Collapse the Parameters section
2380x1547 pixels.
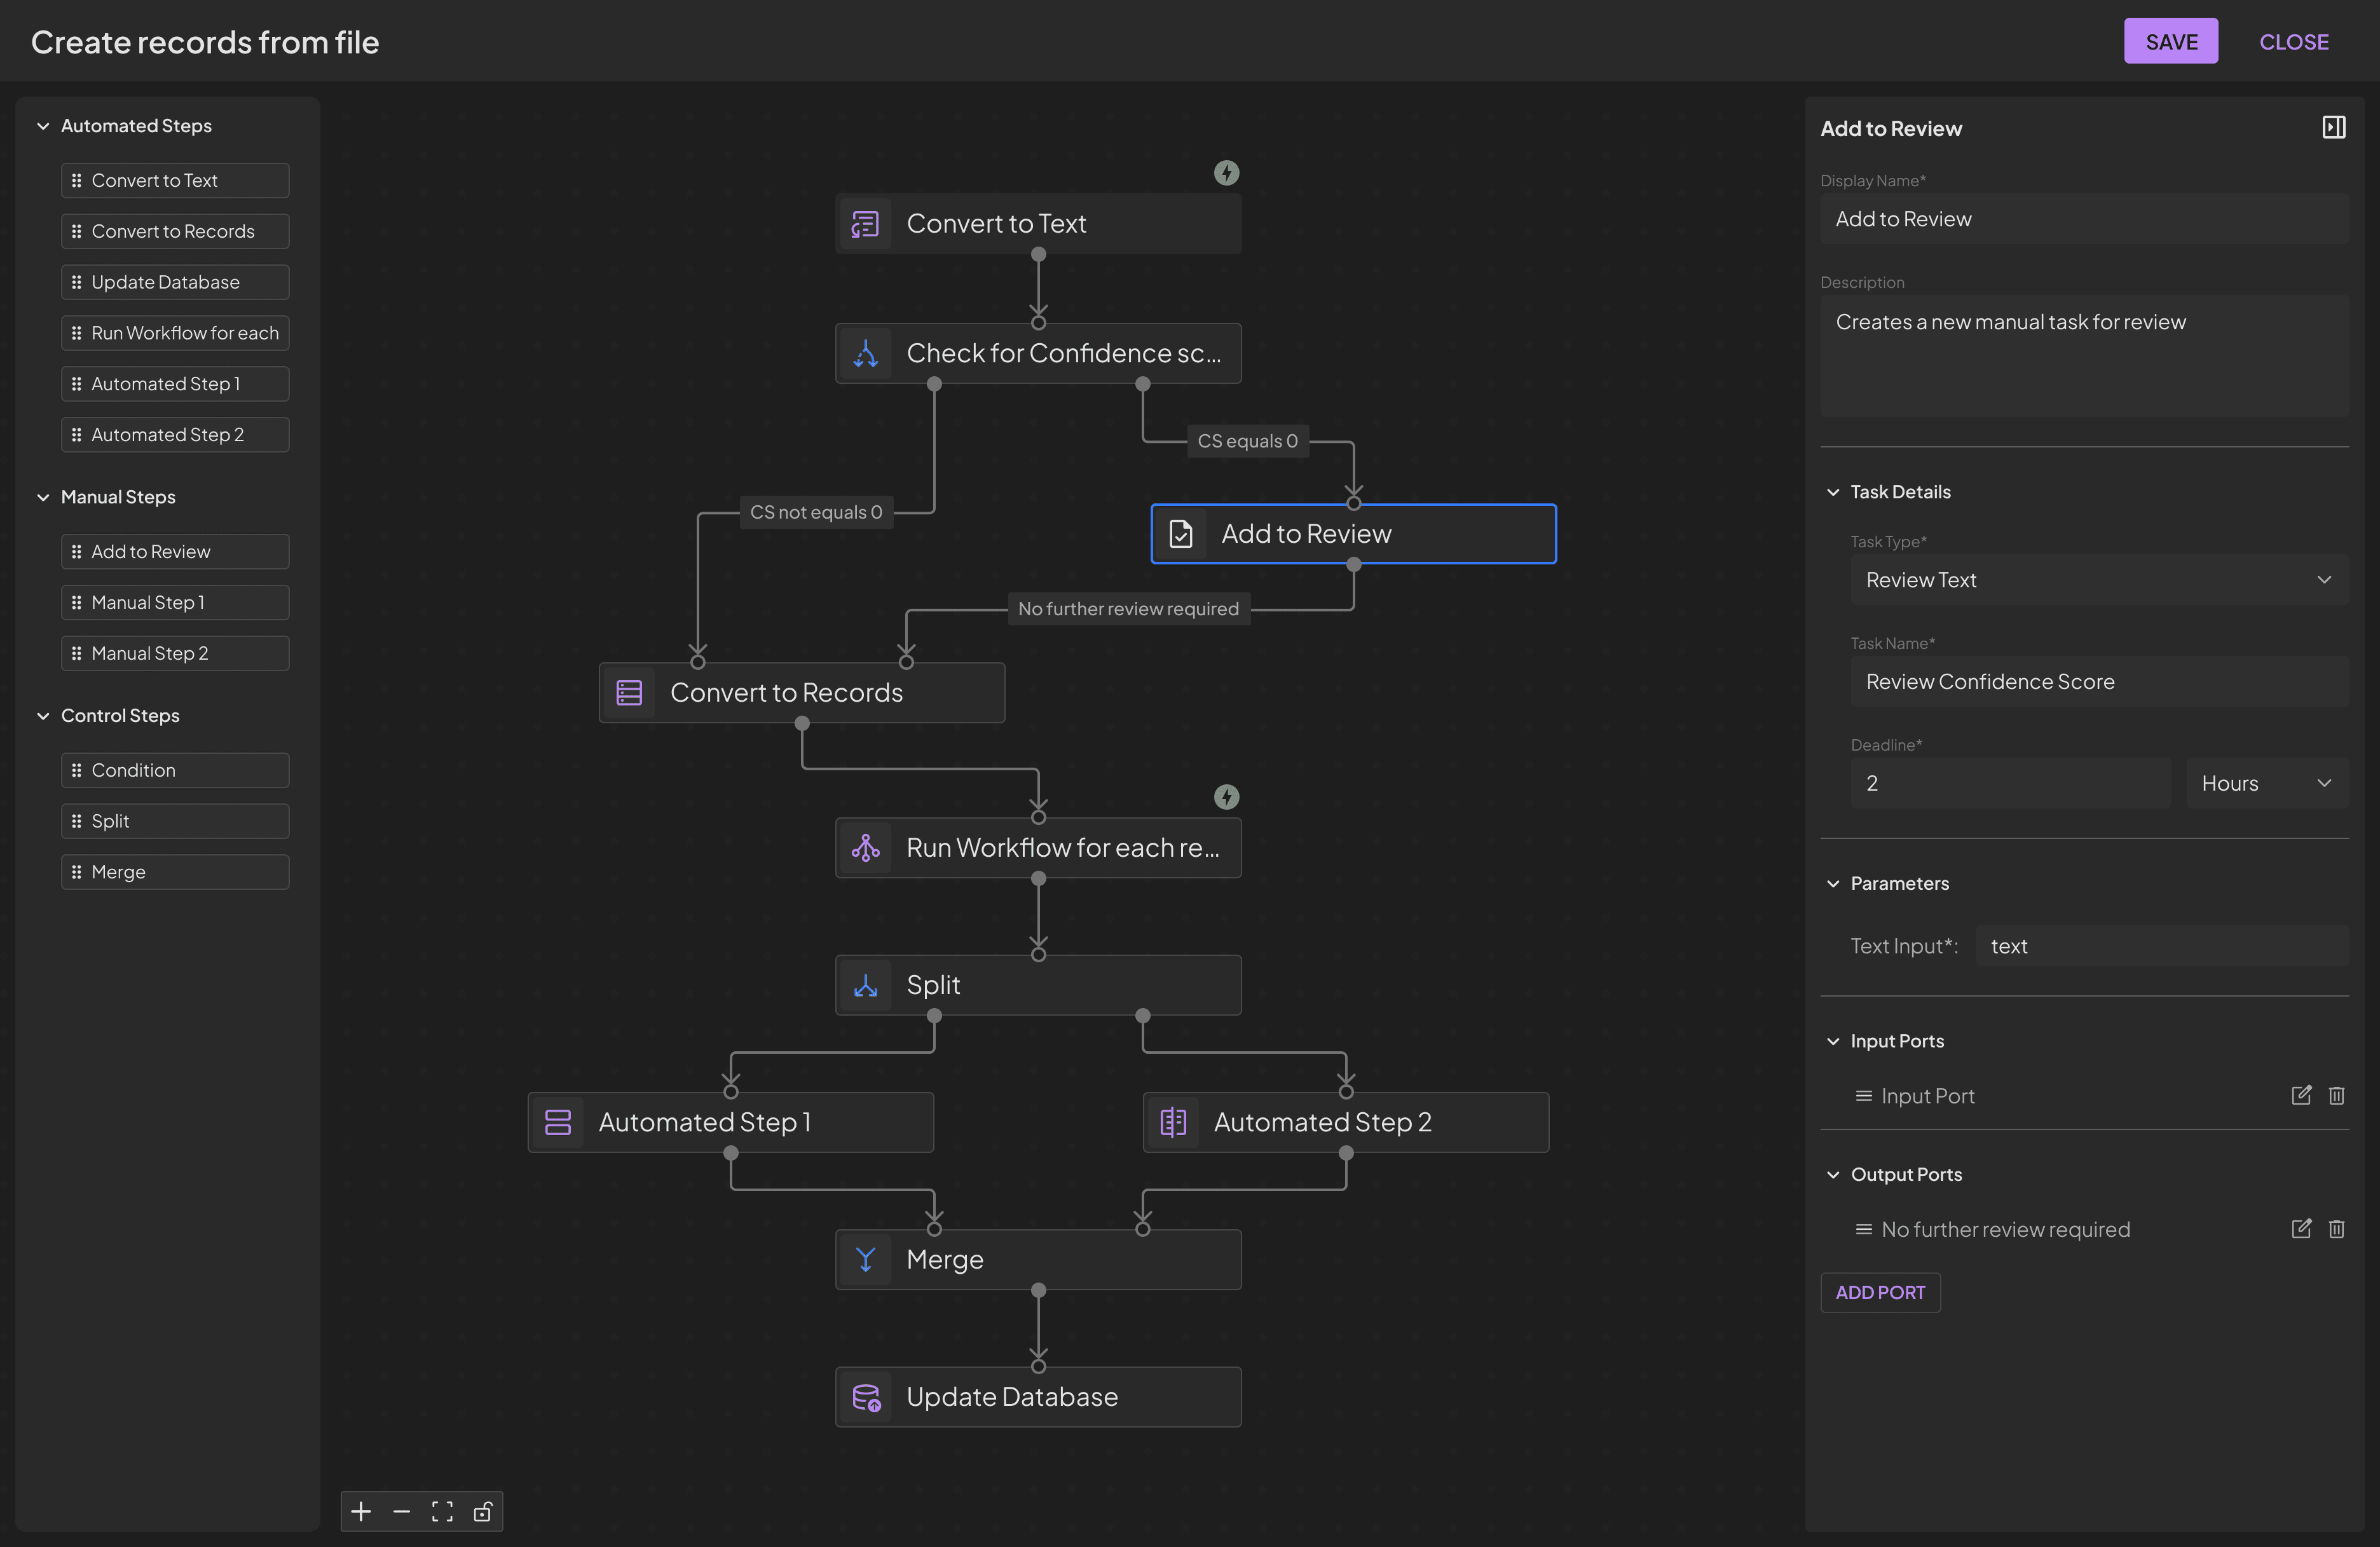(1833, 883)
